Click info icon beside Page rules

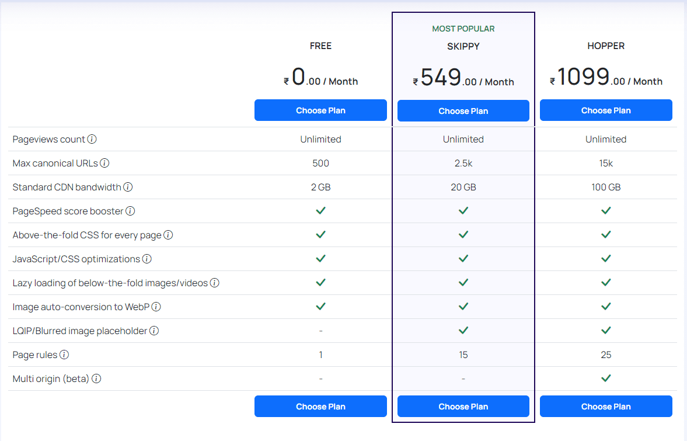click(x=64, y=355)
